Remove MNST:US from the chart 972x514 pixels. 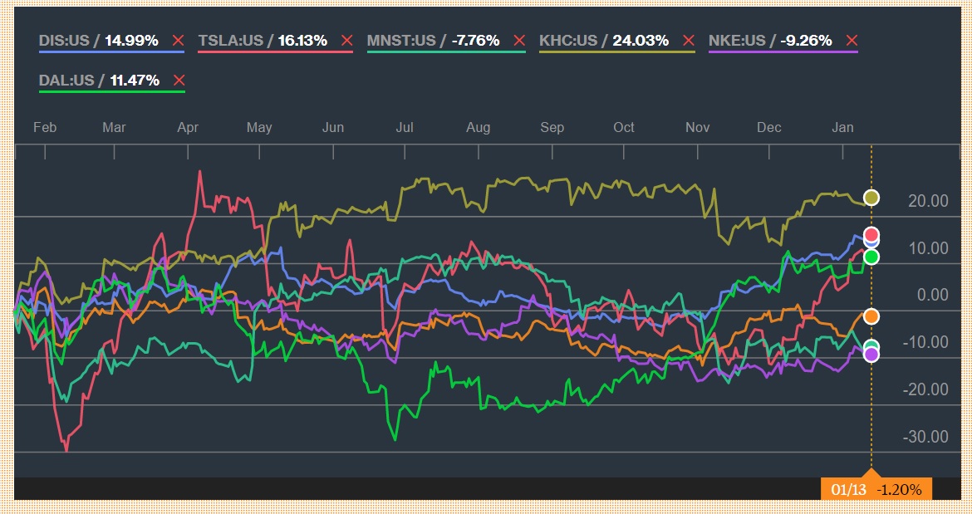pyautogui.click(x=519, y=41)
